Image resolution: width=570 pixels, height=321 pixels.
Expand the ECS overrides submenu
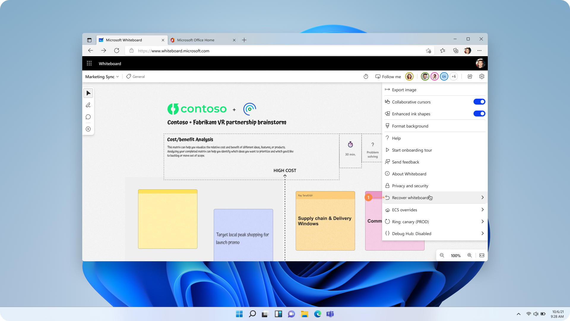point(434,210)
